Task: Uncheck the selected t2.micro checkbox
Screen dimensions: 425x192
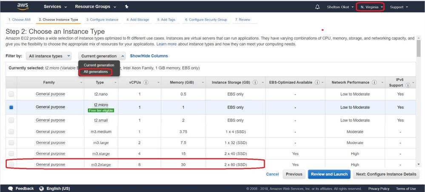Action: pos(11,107)
